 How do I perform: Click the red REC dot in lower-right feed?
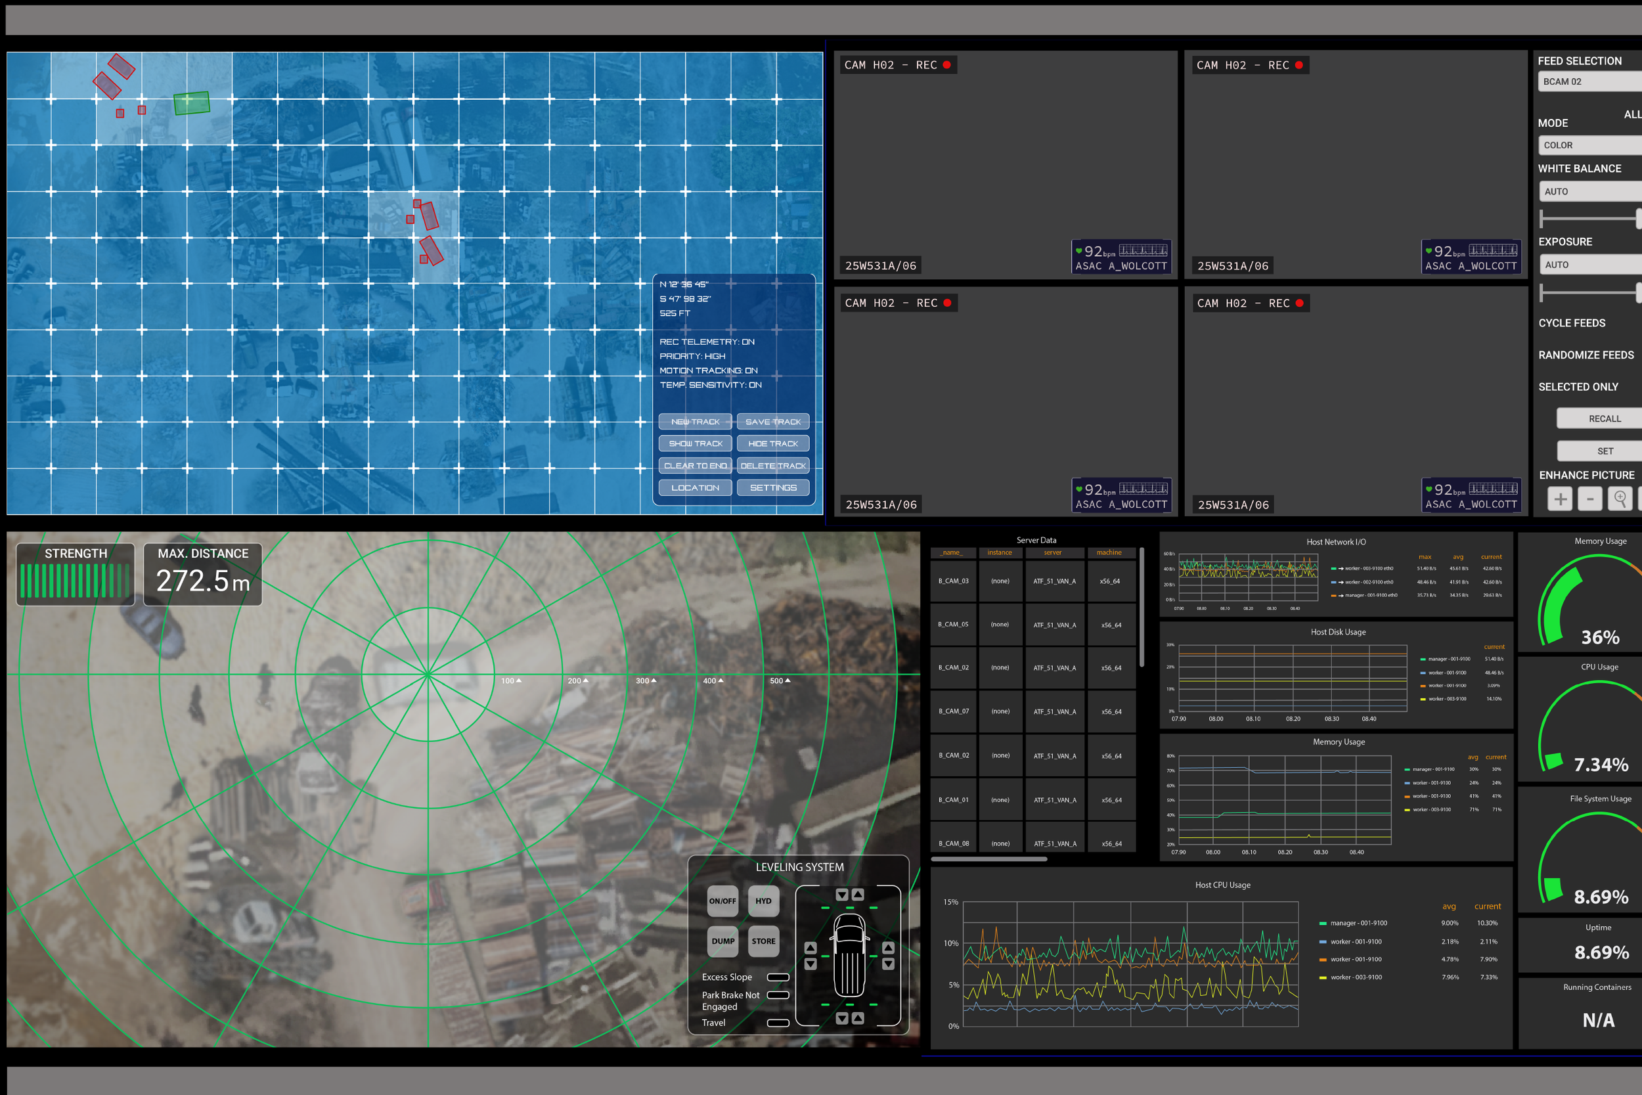click(x=1299, y=303)
